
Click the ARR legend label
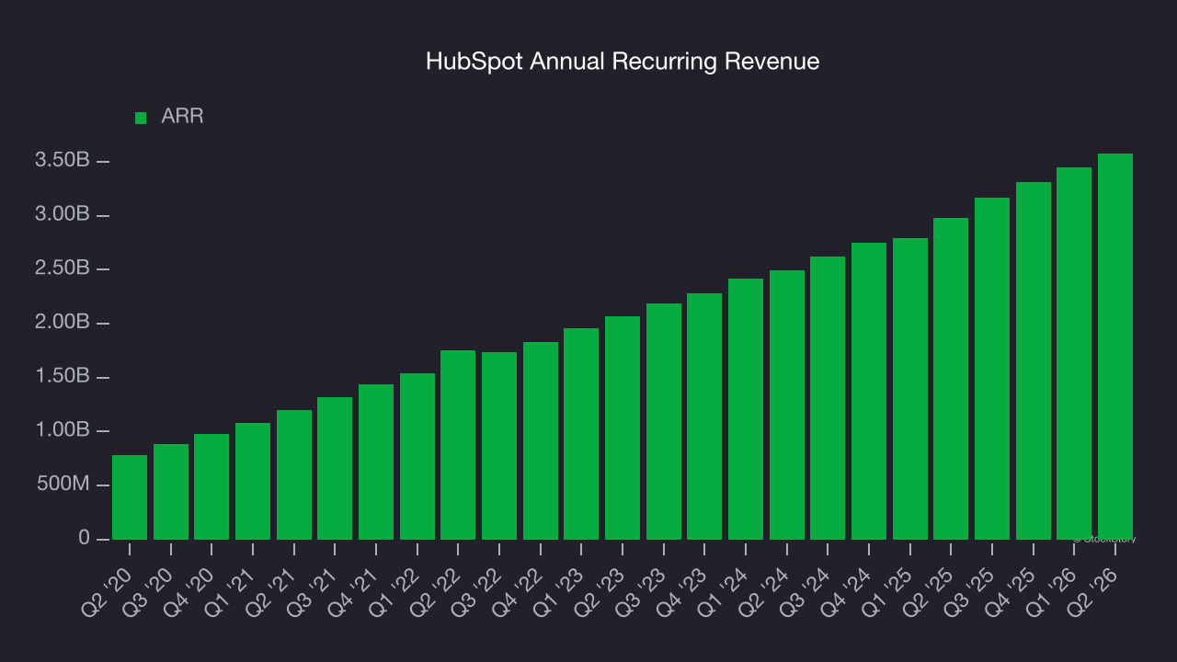182,117
